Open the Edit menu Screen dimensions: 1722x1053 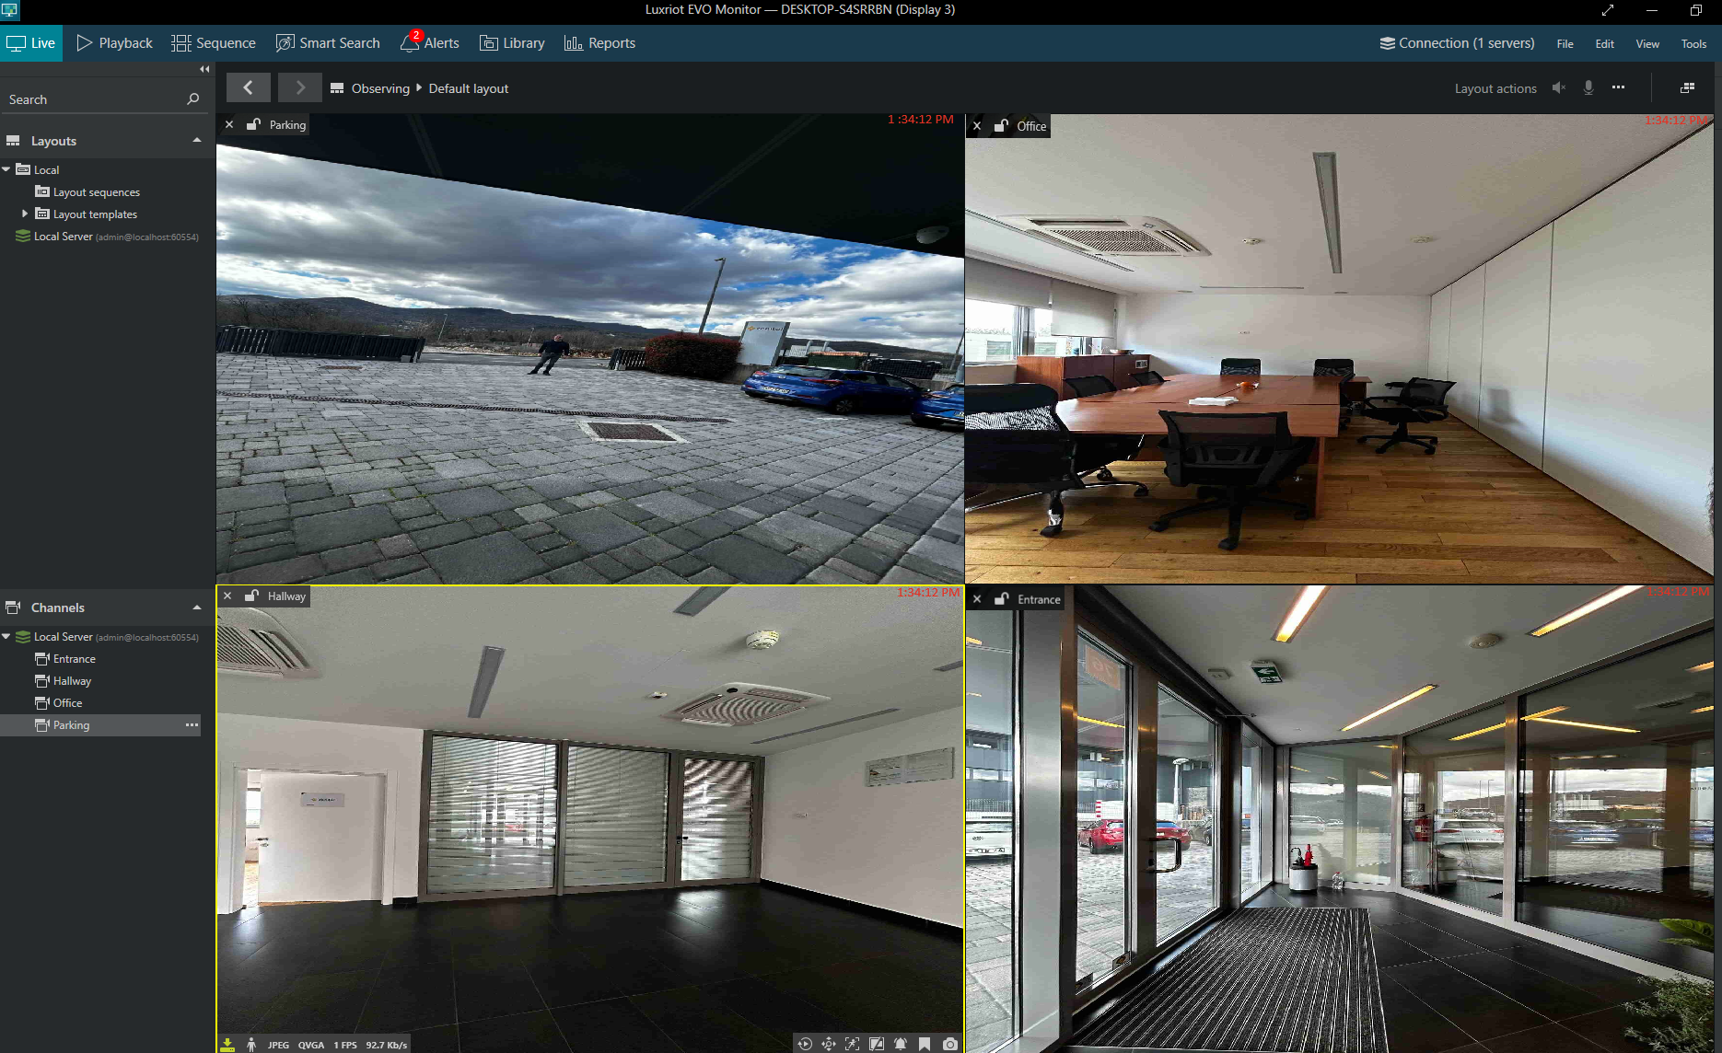click(x=1604, y=44)
